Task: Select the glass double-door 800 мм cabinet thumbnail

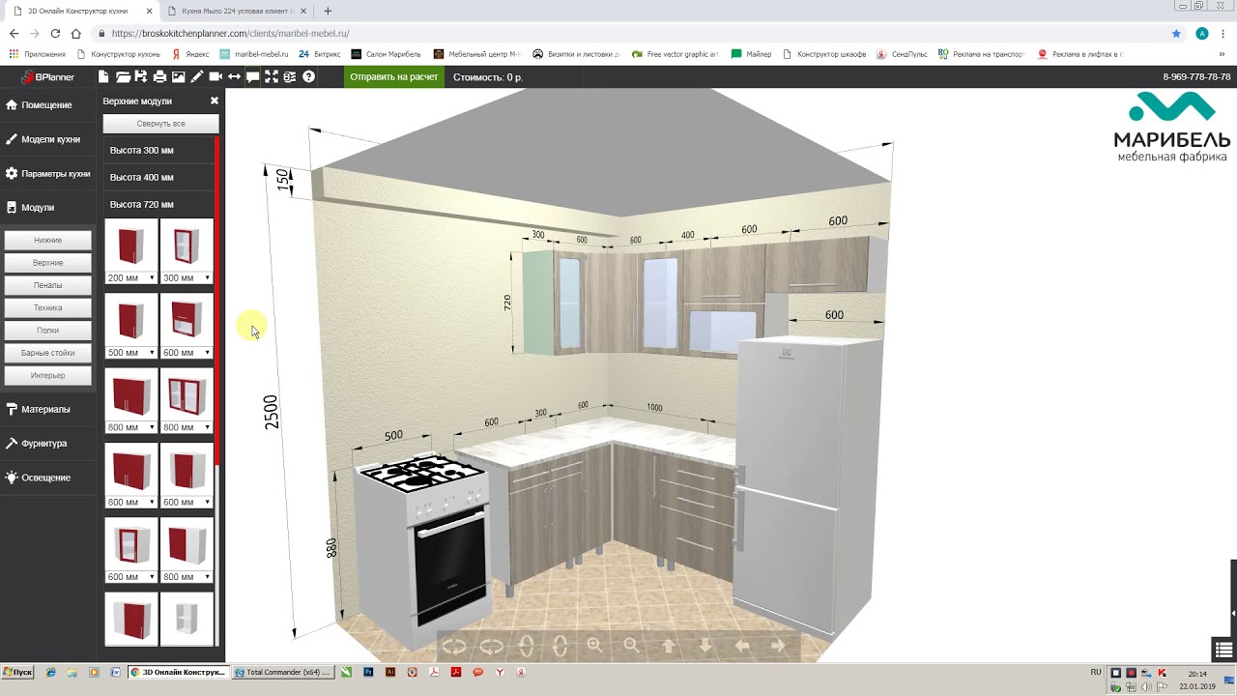Action: click(x=187, y=395)
